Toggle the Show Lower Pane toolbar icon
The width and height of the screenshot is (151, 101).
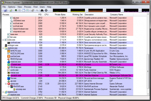[x=24, y=10]
